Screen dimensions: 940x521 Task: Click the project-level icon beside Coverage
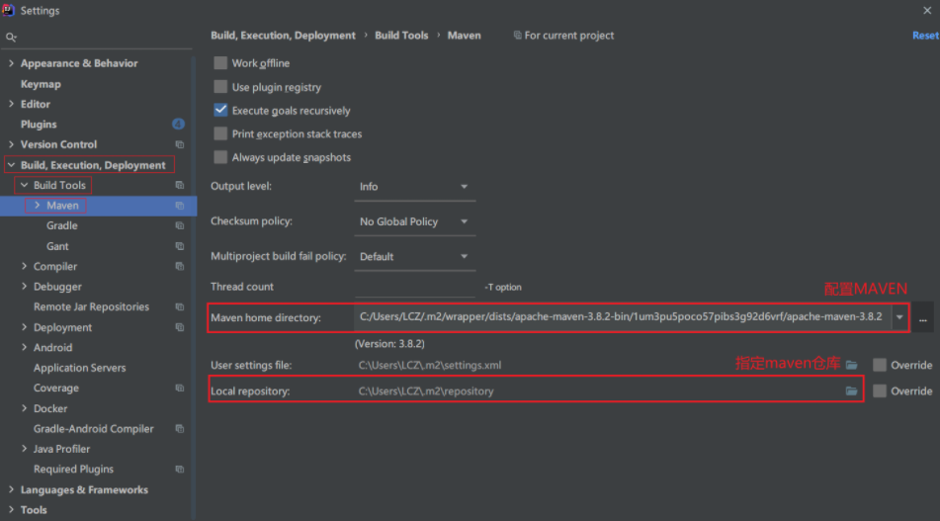coord(179,389)
